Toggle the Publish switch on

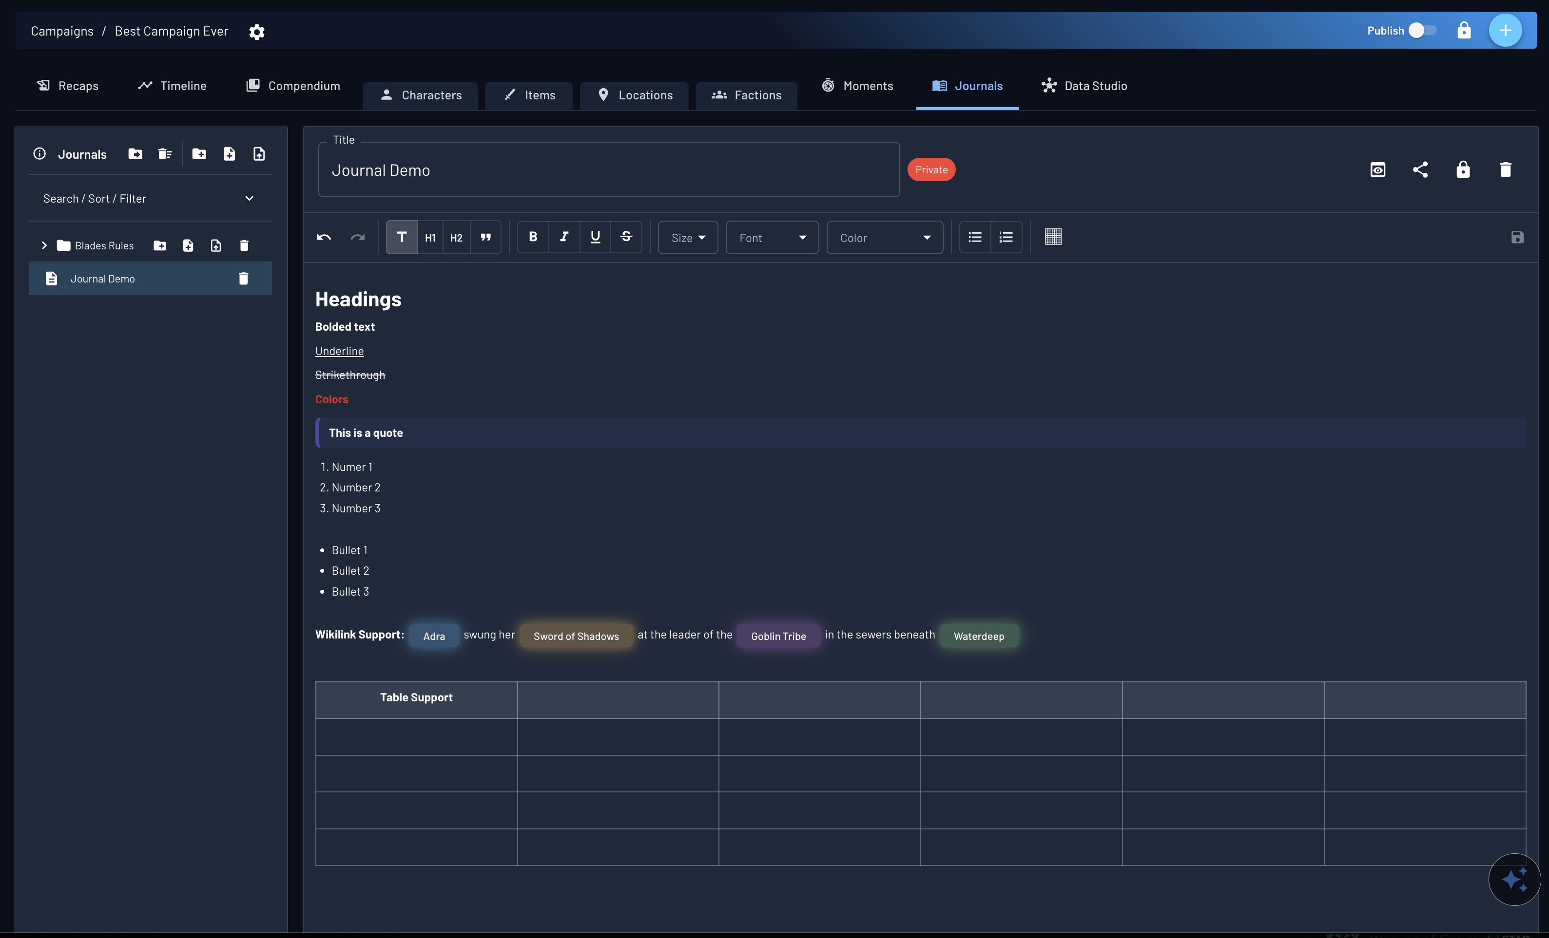pos(1422,30)
